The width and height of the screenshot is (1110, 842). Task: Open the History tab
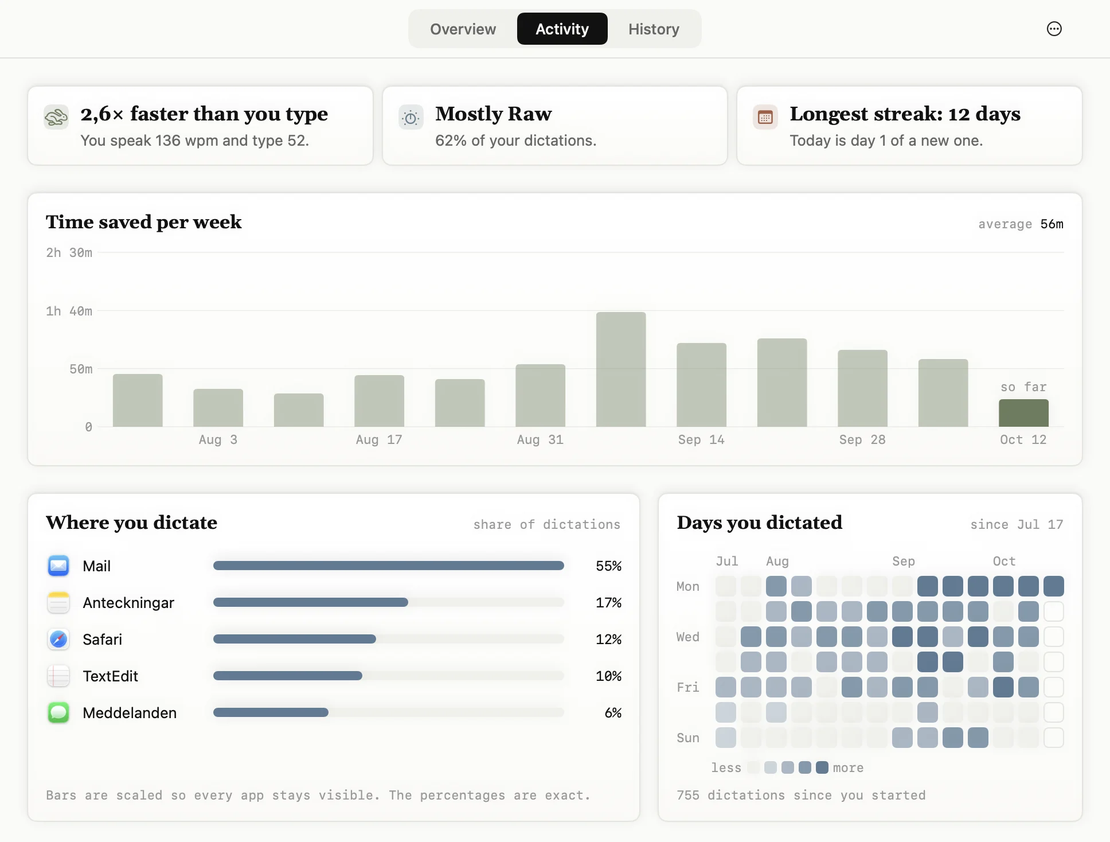[654, 29]
